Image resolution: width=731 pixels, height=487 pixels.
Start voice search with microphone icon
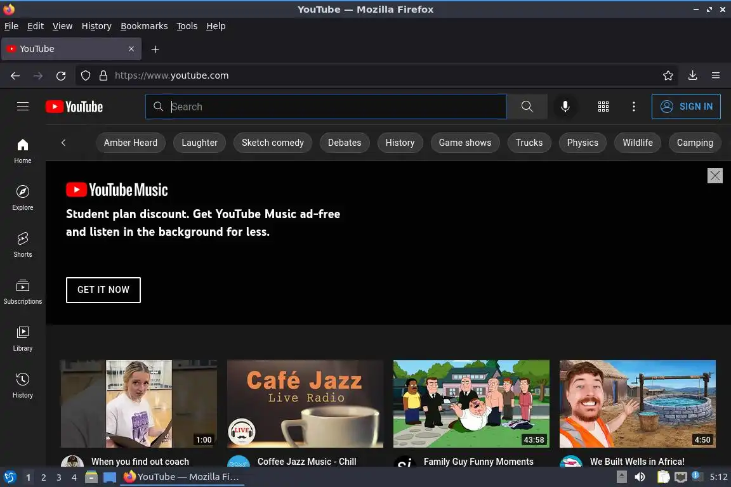point(565,107)
